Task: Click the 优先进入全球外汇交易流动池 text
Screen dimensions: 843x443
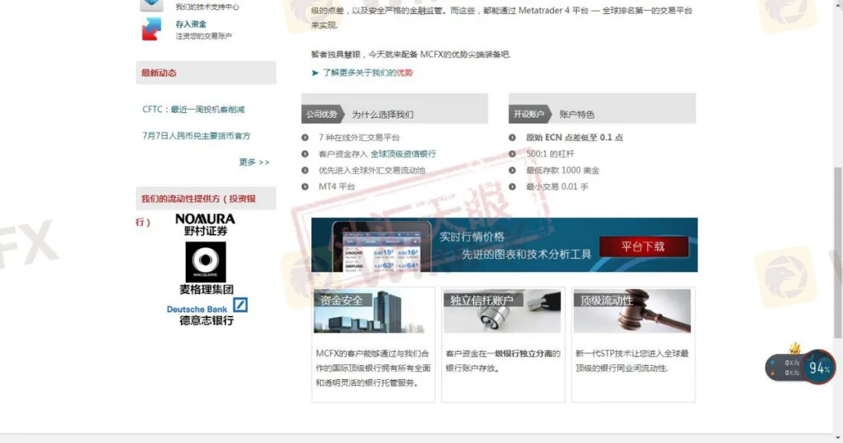Action: (x=372, y=170)
